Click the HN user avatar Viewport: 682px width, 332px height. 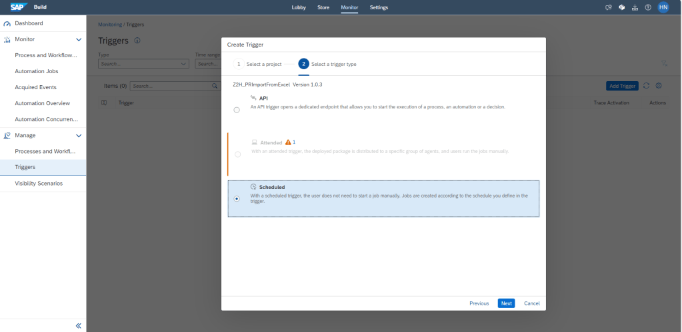coord(663,7)
